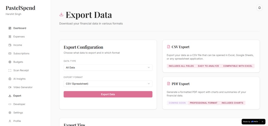The width and height of the screenshot is (268, 126).
Task: Click the PROFESSIONAL FORMAT tag
Action: point(203,103)
